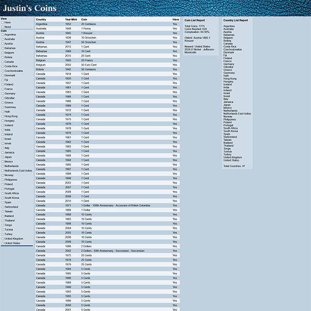Tick the South Africa checkbox
This screenshot has height=311, width=311.
tap(3, 193)
